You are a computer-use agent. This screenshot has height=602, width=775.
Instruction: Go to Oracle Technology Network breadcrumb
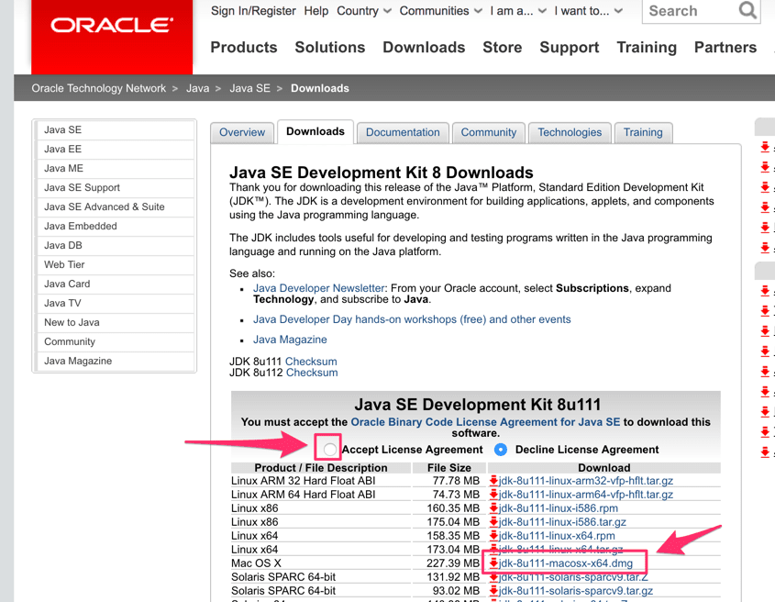(99, 88)
